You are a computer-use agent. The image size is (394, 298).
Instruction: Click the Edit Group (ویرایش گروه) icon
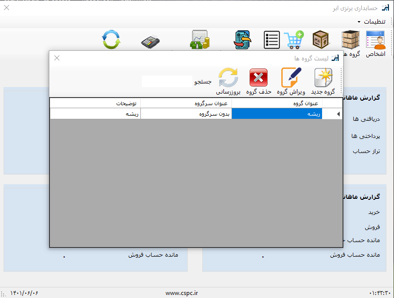pyautogui.click(x=291, y=79)
